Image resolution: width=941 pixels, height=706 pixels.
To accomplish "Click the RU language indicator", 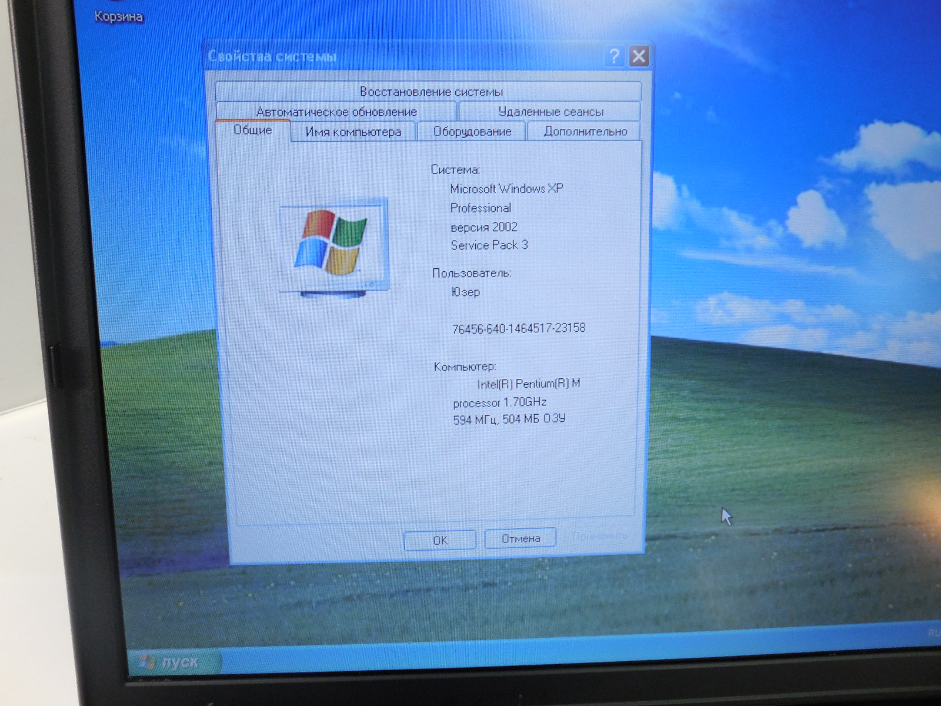I will [x=933, y=633].
